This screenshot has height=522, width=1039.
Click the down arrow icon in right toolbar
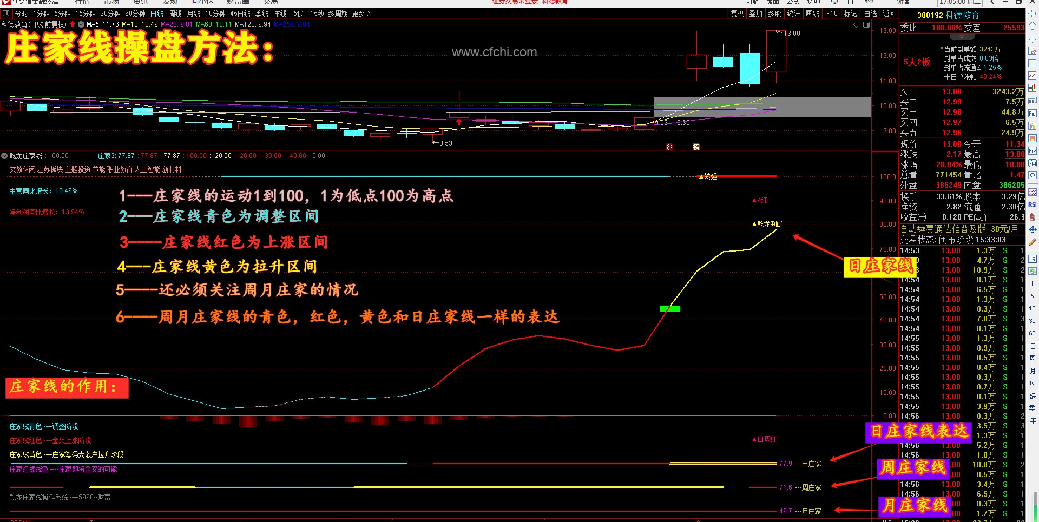[1033, 38]
